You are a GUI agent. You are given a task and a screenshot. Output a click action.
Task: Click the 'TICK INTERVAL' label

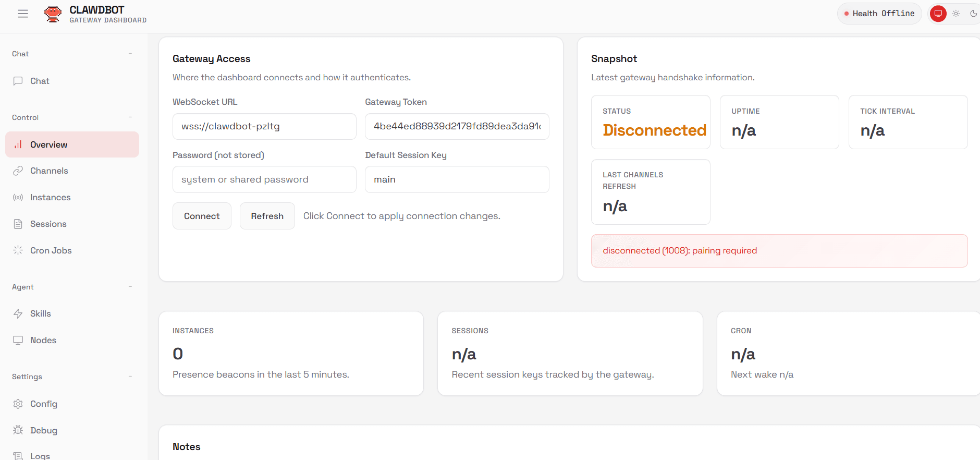pyautogui.click(x=887, y=111)
